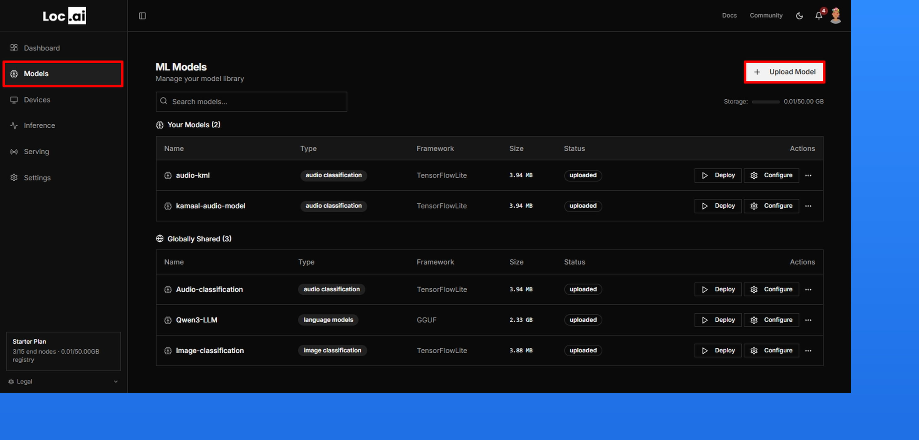Open more options for kamaal-audio-model

click(808, 206)
